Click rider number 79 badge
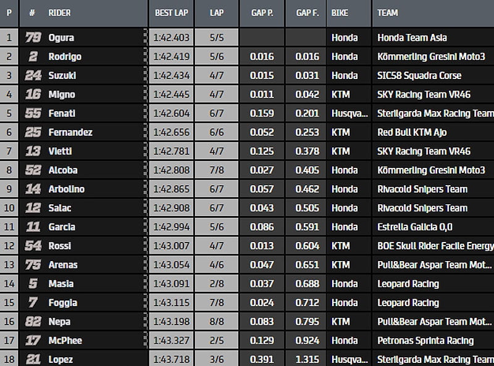 pos(33,38)
